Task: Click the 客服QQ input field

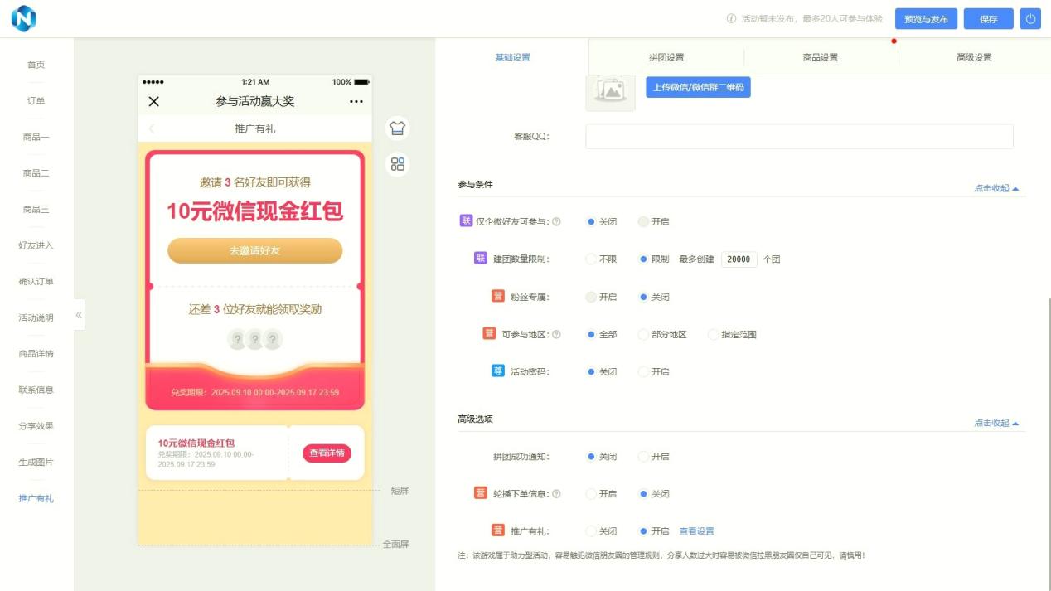Action: click(798, 137)
